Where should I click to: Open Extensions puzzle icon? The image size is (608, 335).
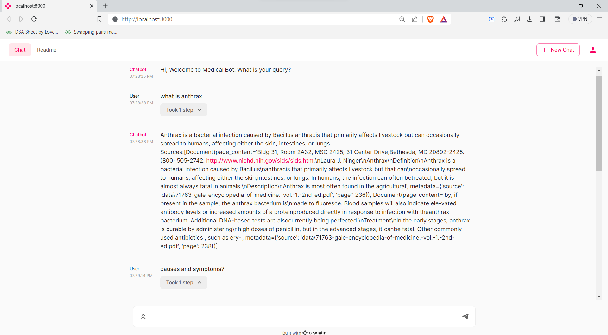[504, 19]
